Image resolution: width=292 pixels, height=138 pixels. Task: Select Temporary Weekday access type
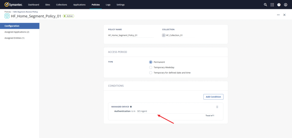[x=151, y=67]
